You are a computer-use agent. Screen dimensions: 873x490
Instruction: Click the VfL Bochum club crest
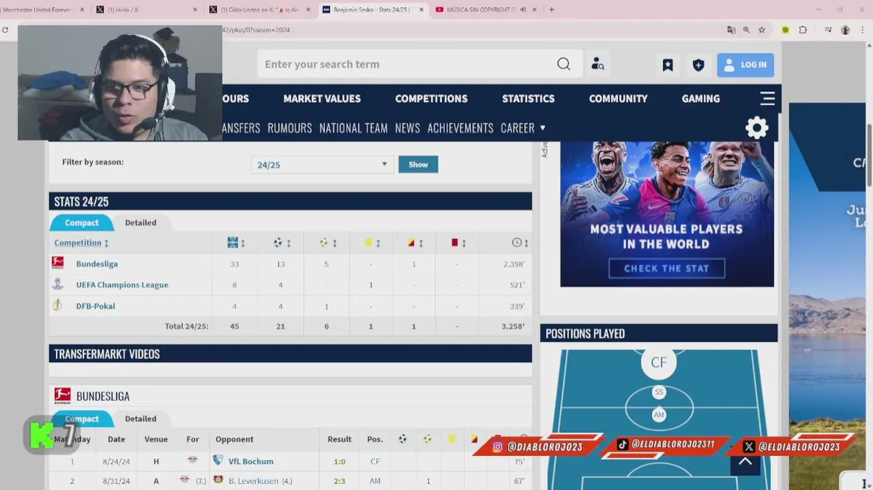218,460
